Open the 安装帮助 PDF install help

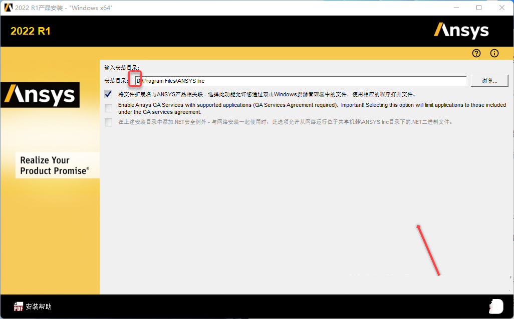click(33, 306)
